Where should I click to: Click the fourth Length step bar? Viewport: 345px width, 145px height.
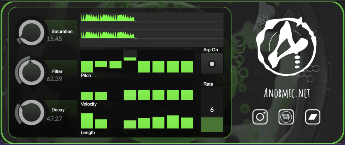point(130,125)
